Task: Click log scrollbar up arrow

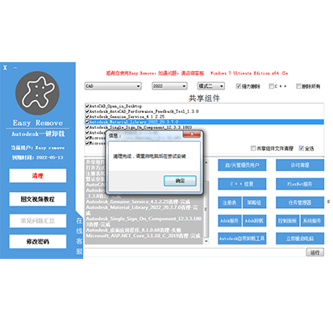Action: (x=206, y=162)
